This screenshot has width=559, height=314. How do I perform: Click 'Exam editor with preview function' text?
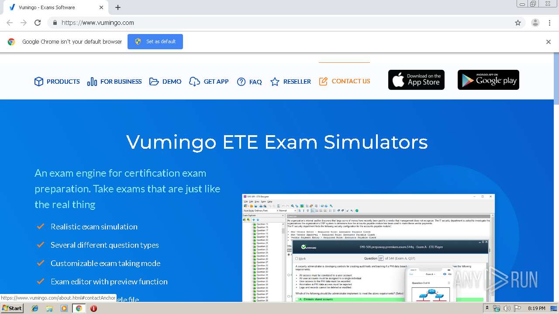point(109,282)
